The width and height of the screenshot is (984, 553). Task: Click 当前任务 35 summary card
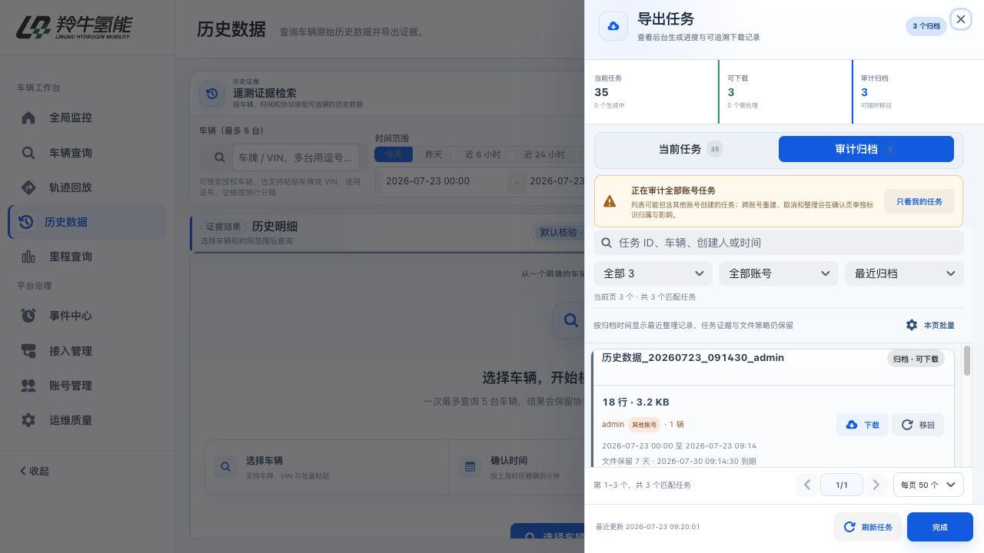point(651,91)
